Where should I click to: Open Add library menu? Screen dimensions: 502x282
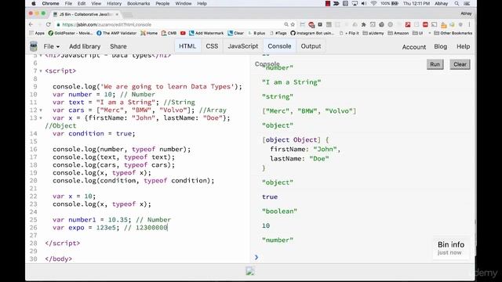85,46
